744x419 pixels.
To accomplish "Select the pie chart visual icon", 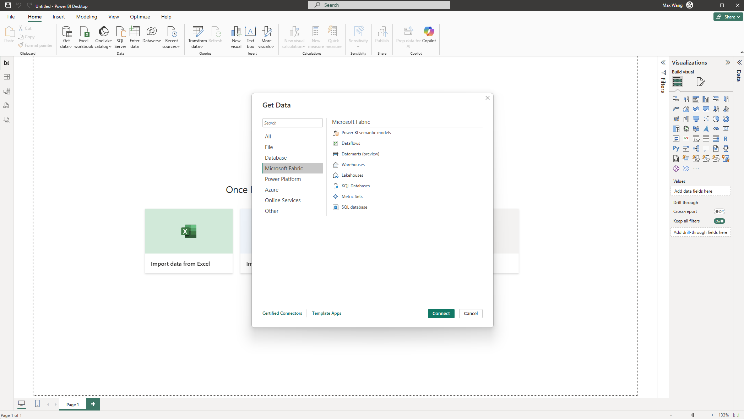I will pos(716,119).
